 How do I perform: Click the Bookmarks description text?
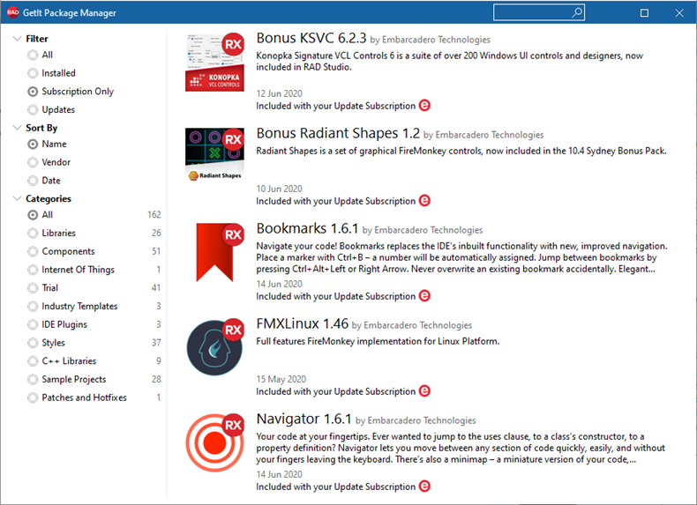(x=461, y=257)
